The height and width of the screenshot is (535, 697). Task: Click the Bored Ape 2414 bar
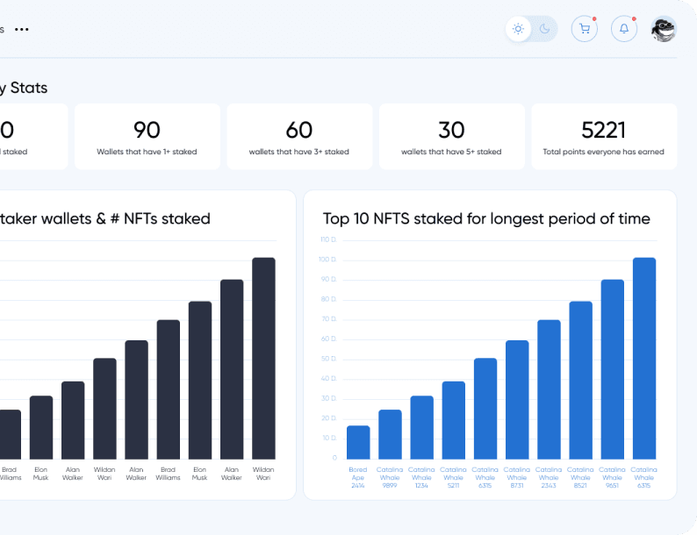[358, 442]
